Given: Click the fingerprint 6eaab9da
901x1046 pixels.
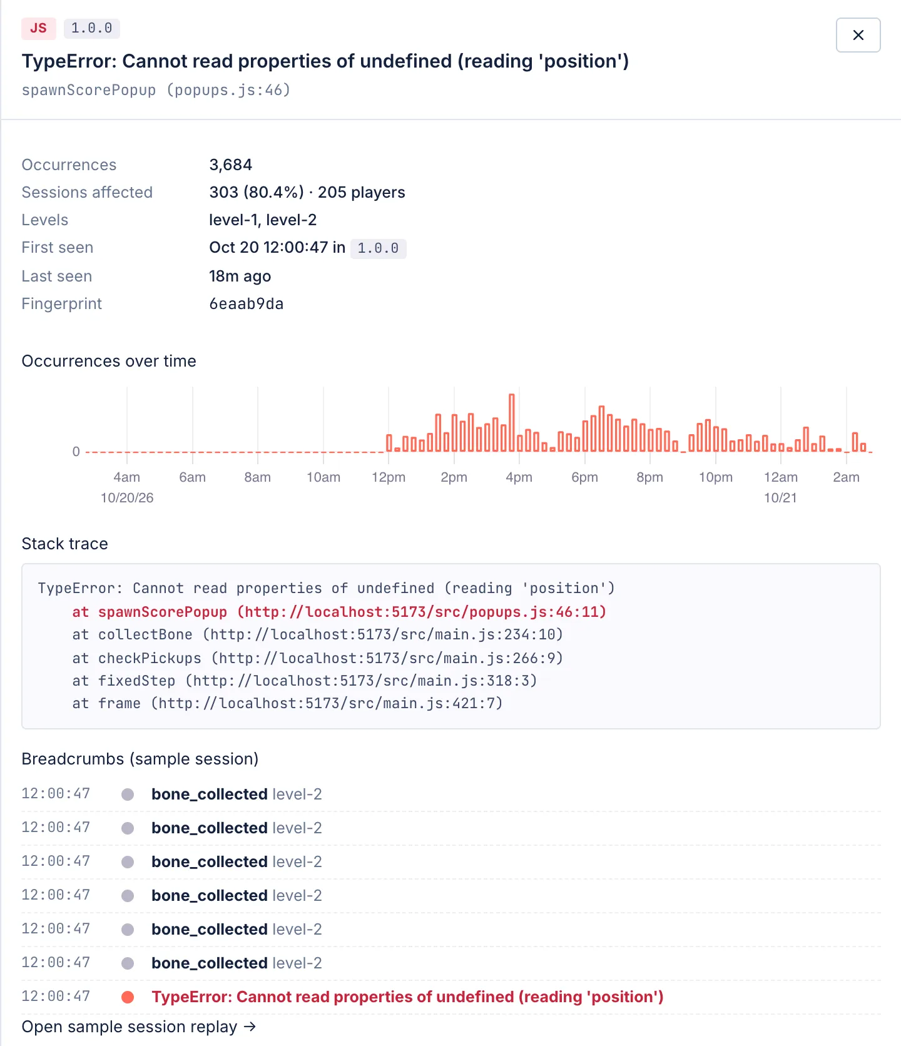Looking at the screenshot, I should (247, 303).
